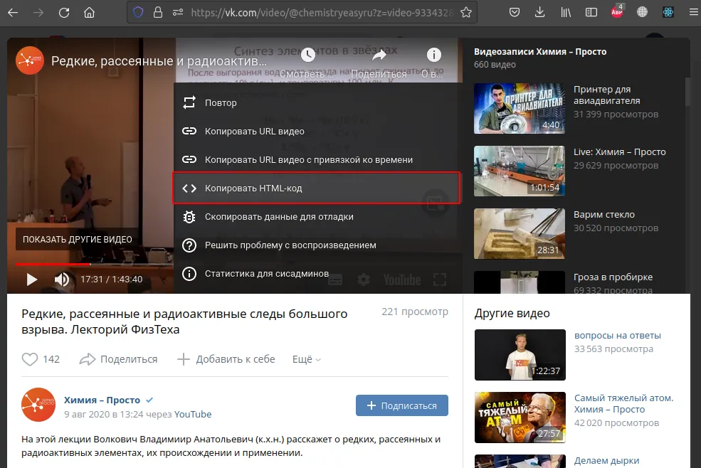
Task: Open the globe extension icon
Action: 643,13
